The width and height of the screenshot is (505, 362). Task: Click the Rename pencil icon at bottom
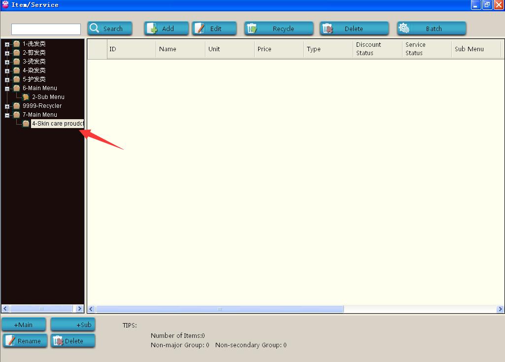click(x=10, y=340)
